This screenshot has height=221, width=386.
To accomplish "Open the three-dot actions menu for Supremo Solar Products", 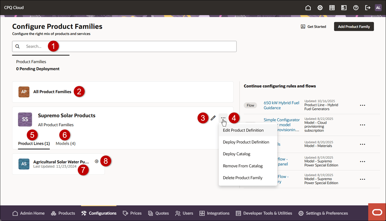I will click(224, 118).
